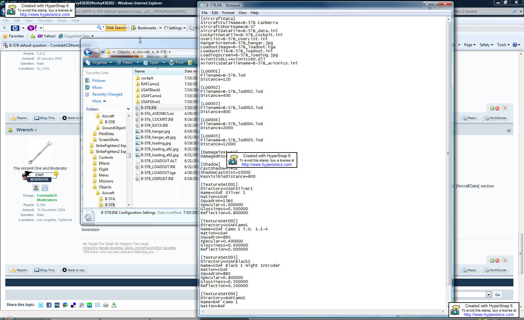This screenshot has height=320, width=524.
Task: Select the B-57B_hangar.jpg image file
Action: coord(155,131)
